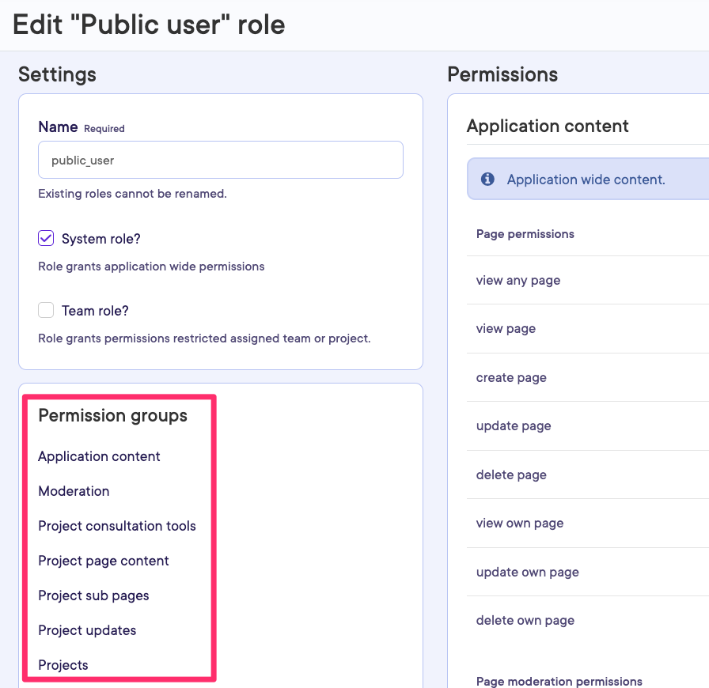Open Project page content group

[x=104, y=561]
